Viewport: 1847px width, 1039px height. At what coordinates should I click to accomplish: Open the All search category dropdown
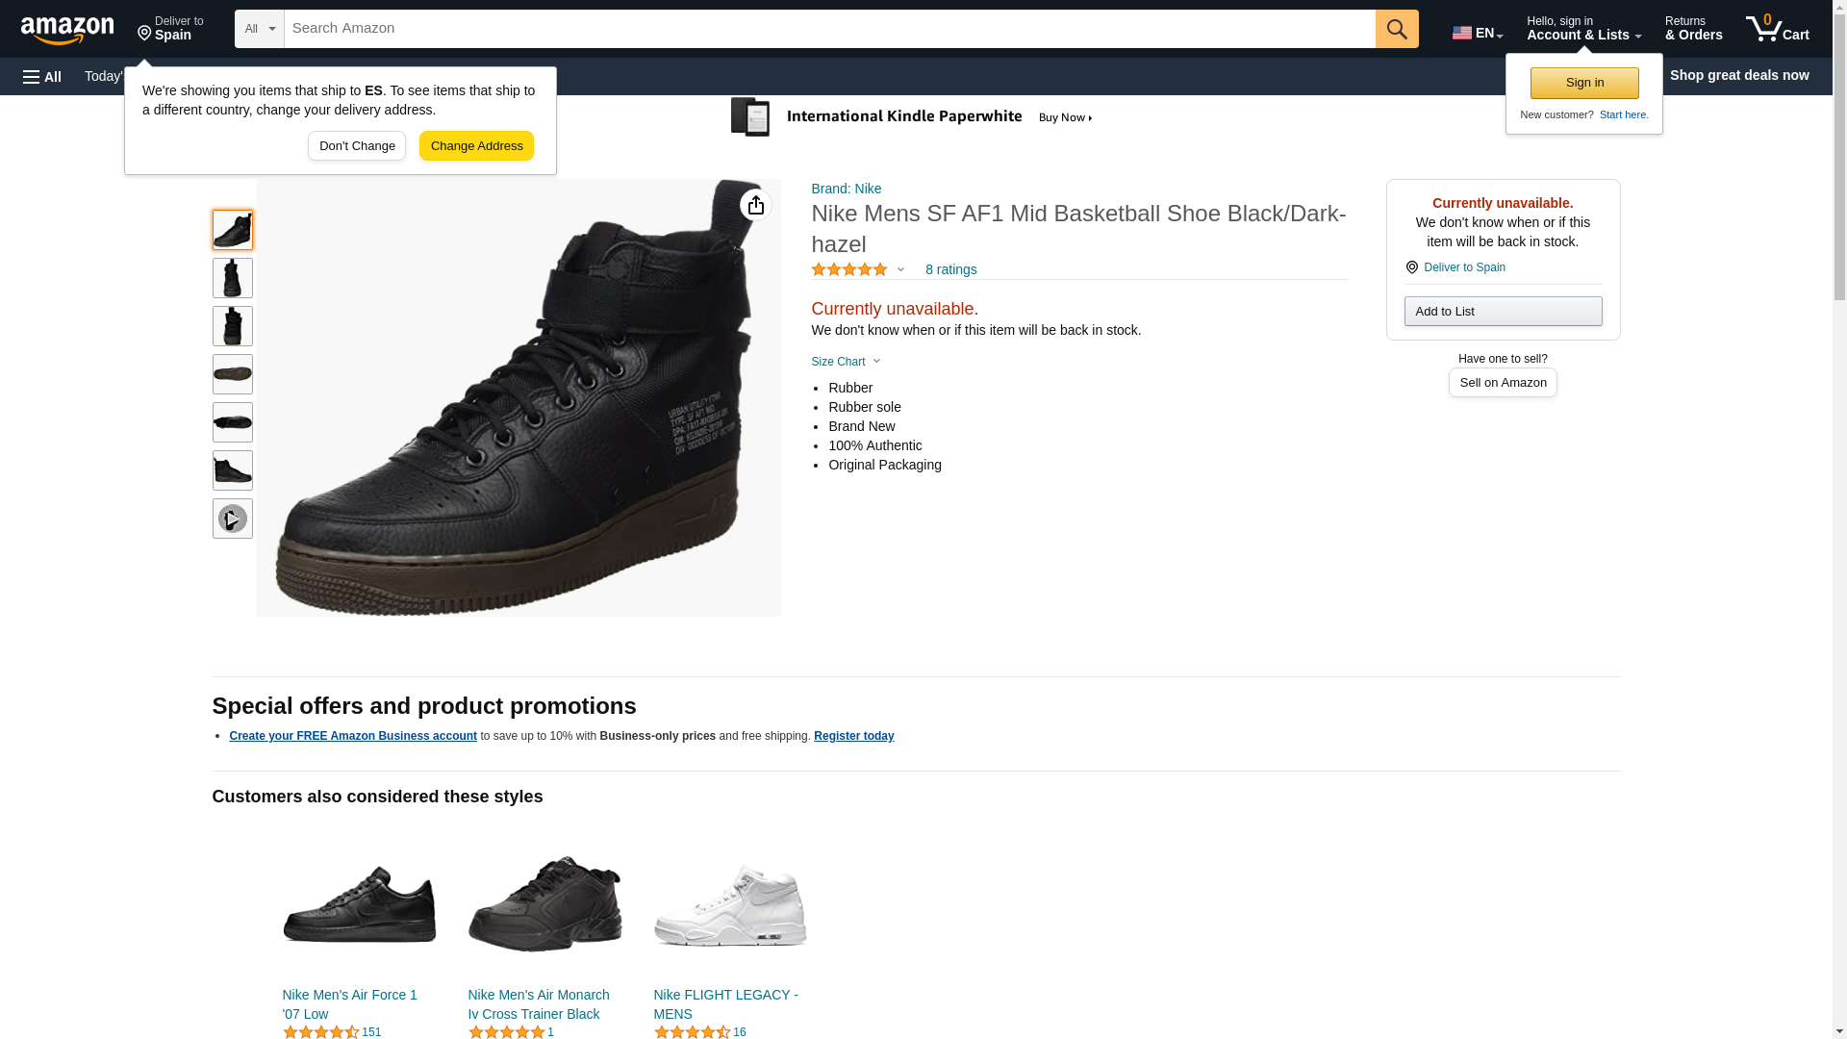[x=260, y=29]
